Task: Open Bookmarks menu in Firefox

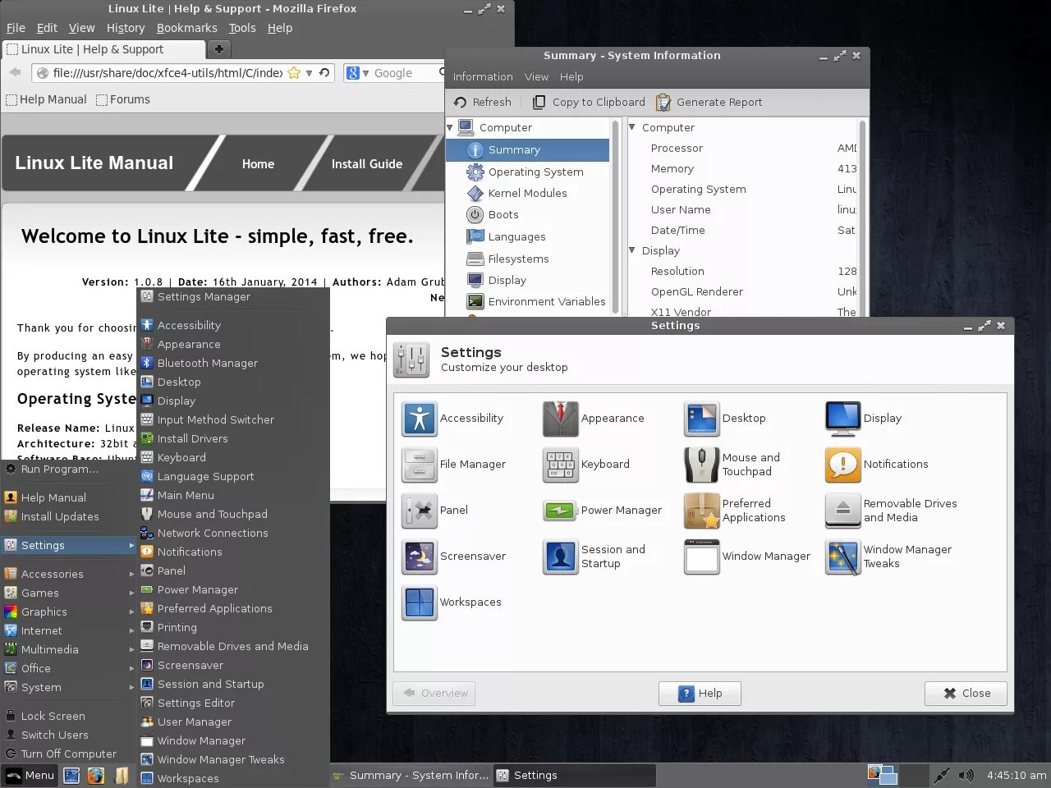Action: pyautogui.click(x=187, y=28)
